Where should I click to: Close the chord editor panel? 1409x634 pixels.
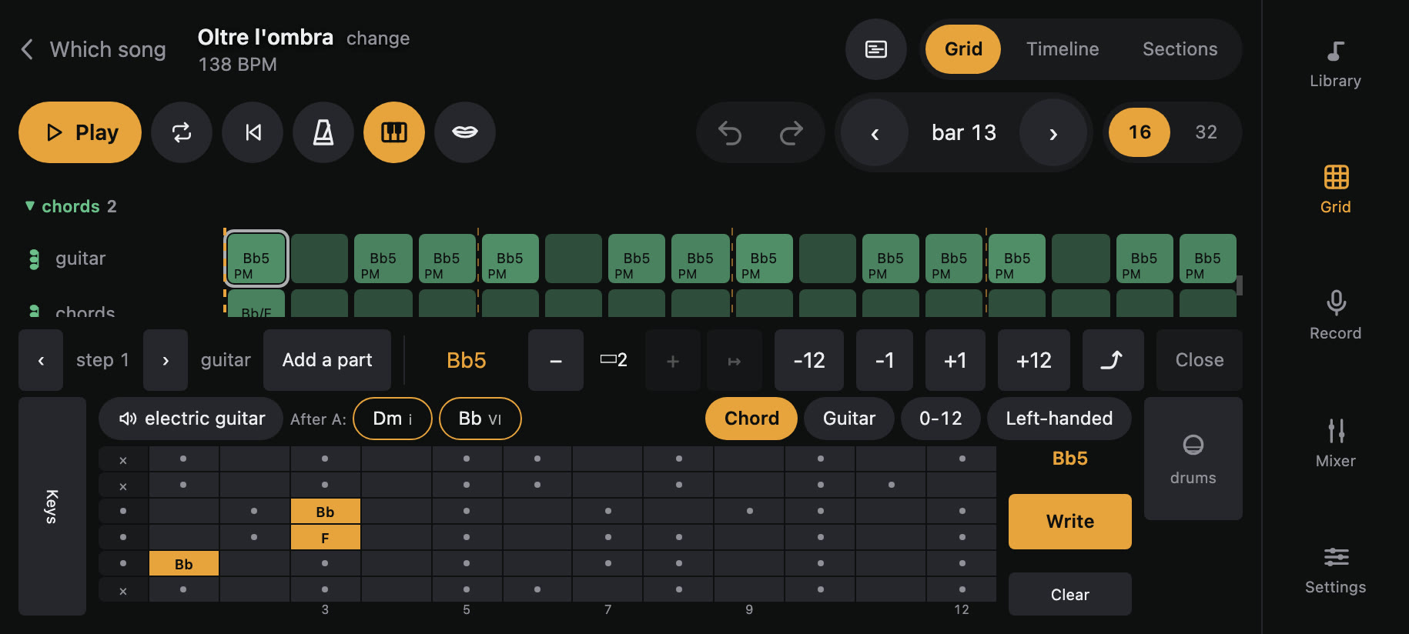coord(1200,360)
